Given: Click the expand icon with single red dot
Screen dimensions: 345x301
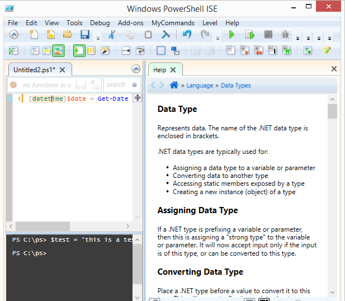Looking at the screenshot, I should (244, 50).
